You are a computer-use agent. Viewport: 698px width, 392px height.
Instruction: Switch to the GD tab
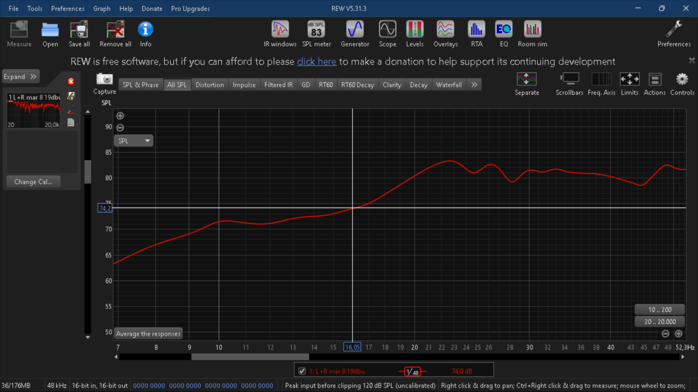306,84
